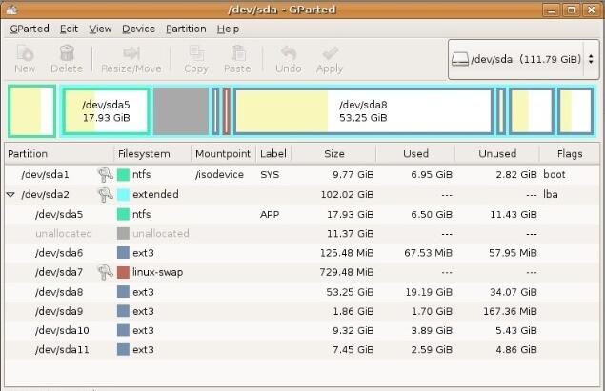Open the Partition menu
This screenshot has height=391, width=605.
[x=185, y=29]
